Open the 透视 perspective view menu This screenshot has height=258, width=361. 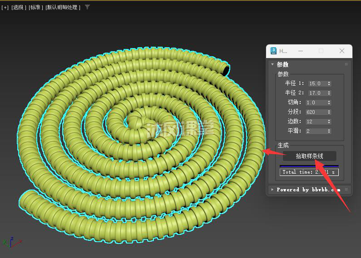(x=19, y=7)
